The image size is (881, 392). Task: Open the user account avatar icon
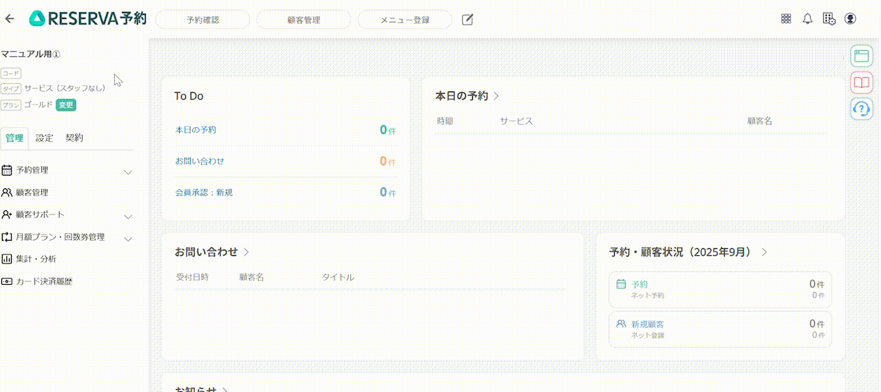click(x=850, y=19)
